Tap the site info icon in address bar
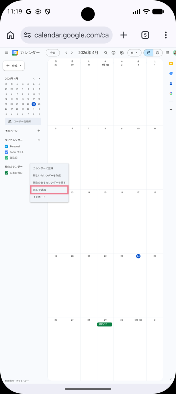Screen dimensions: 176x394 tap(28, 35)
